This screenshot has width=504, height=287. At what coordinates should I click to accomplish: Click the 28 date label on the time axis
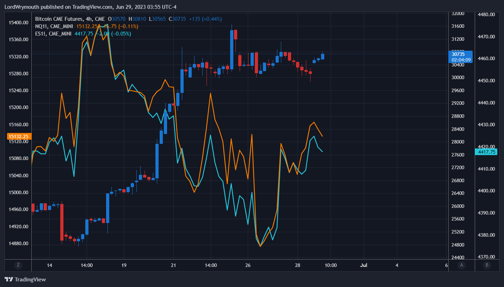pos(298,265)
